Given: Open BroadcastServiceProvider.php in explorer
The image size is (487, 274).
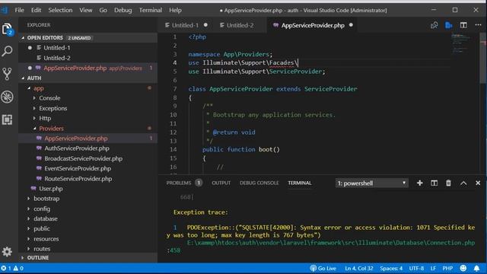Looking at the screenshot, I should click(x=83, y=158).
